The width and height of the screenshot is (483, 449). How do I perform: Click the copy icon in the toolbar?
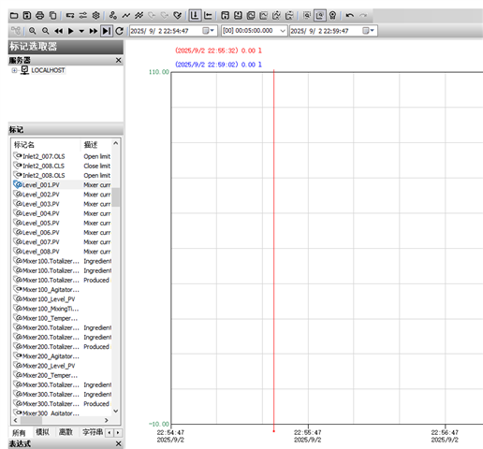[x=53, y=15]
